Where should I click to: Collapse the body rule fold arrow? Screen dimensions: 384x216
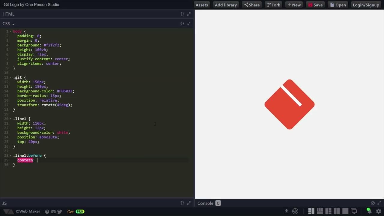click(x=10, y=31)
